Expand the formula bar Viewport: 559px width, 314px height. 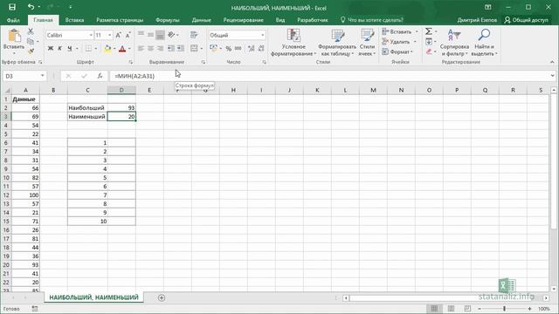(x=552, y=76)
